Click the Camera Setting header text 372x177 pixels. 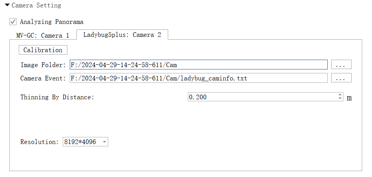coord(36,5)
